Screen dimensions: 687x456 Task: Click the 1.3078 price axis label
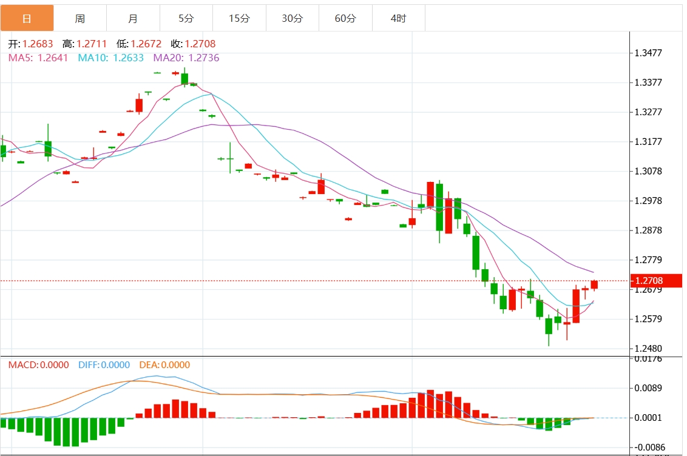[648, 171]
